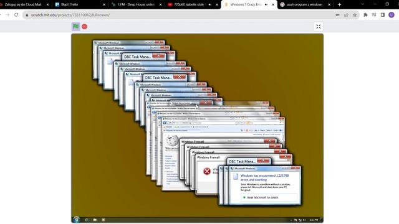The width and height of the screenshot is (399, 224).
Task: Mute the 720p60 Isabelle YouTube tab
Action: click(210, 4)
